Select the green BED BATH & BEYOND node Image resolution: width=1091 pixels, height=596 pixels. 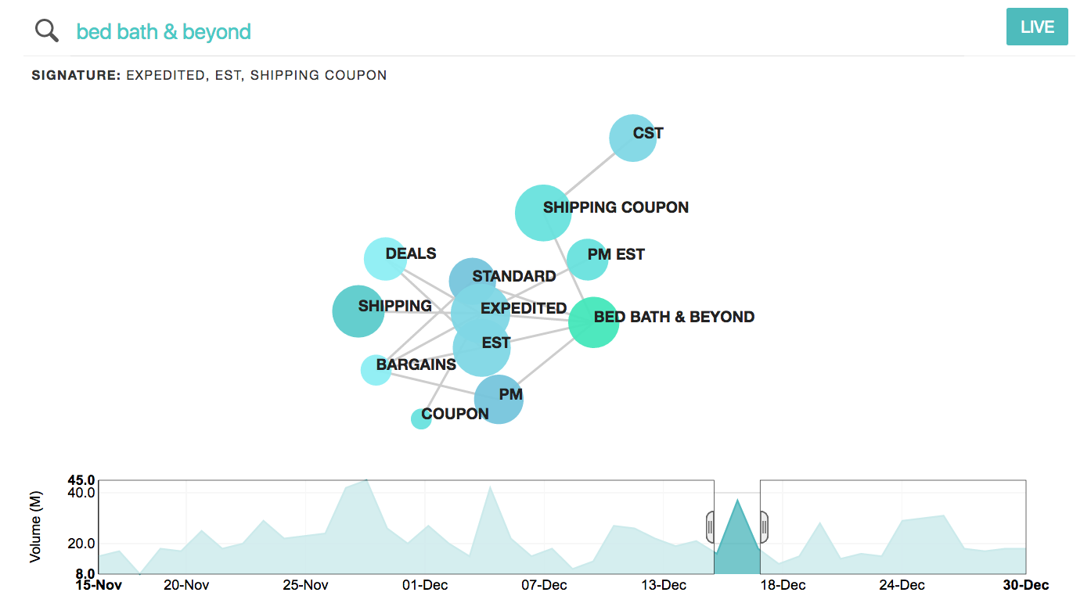click(593, 322)
